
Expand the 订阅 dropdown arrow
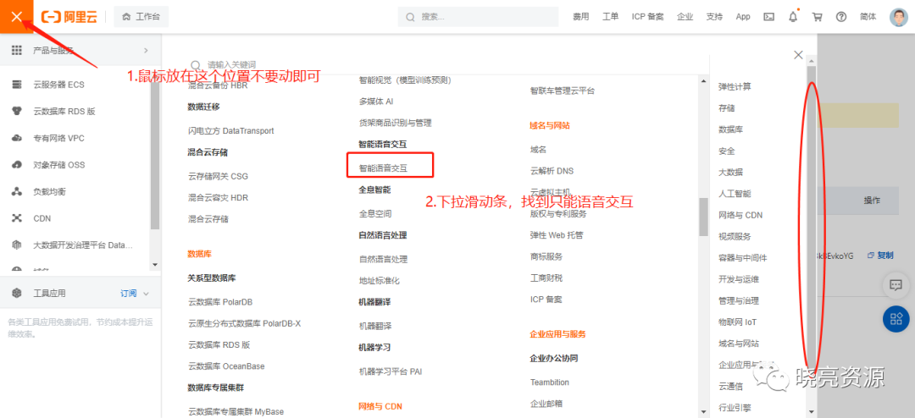click(x=146, y=294)
